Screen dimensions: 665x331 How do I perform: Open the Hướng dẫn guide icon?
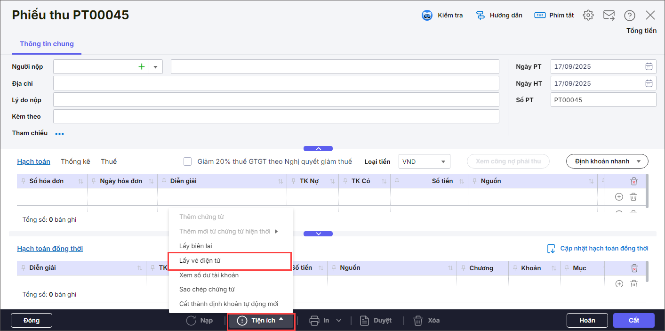[x=481, y=16]
